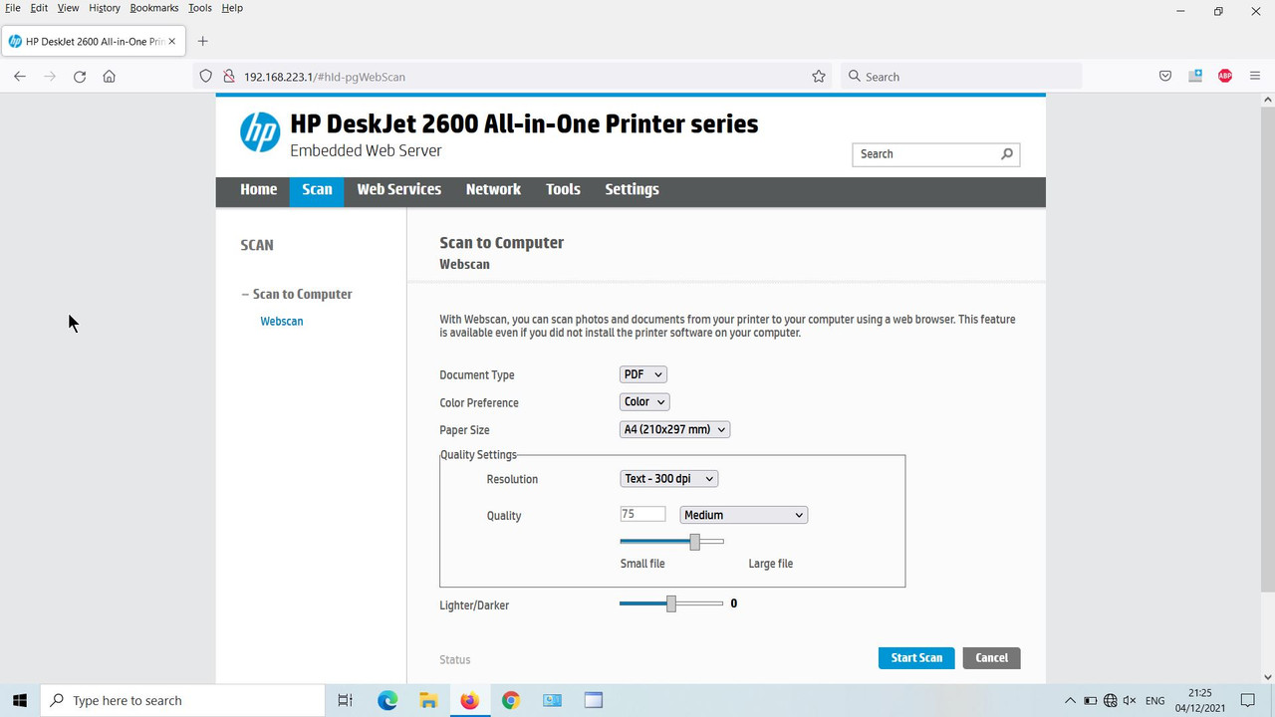This screenshot has height=717, width=1275.
Task: Open Task View on the taskbar
Action: [x=345, y=700]
